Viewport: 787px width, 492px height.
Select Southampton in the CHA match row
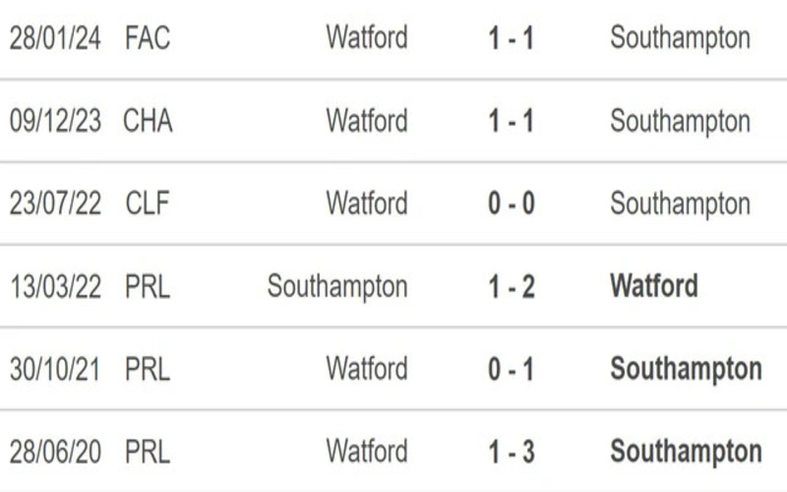coord(680,121)
